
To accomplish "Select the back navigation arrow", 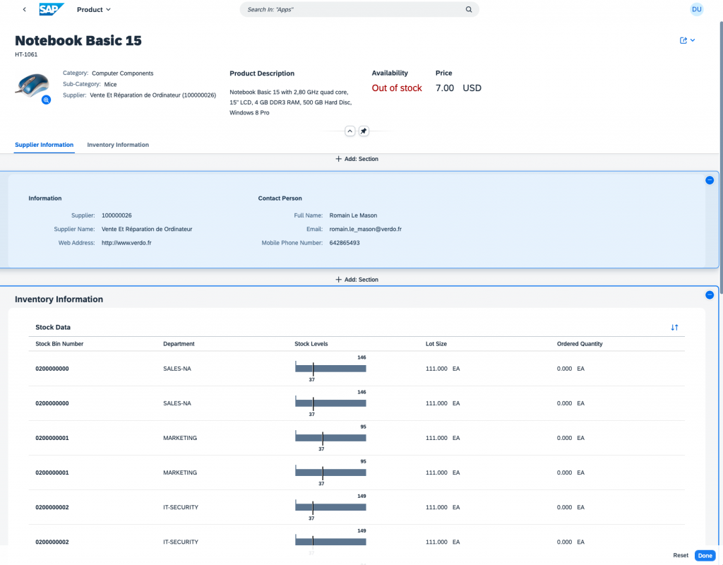I will tap(24, 9).
